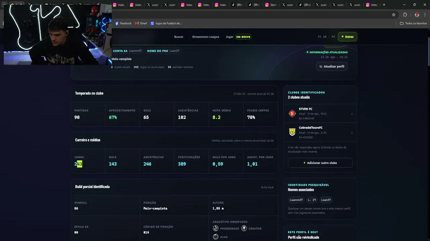Click the Posição value Meio-campista in build
This screenshot has height=241, width=430.
[x=155, y=208]
